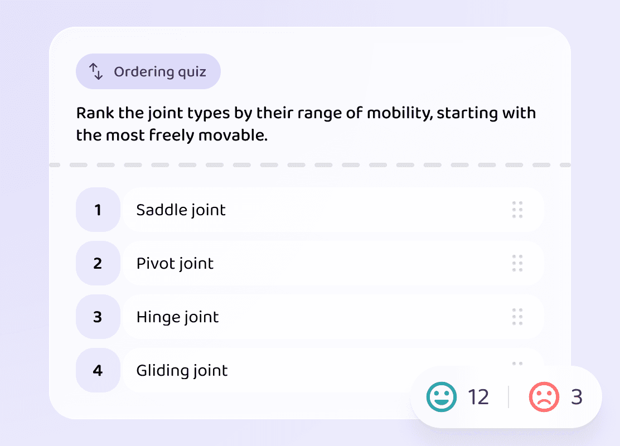Select the Saddle joint answer row
The width and height of the screenshot is (620, 446).
click(x=333, y=210)
